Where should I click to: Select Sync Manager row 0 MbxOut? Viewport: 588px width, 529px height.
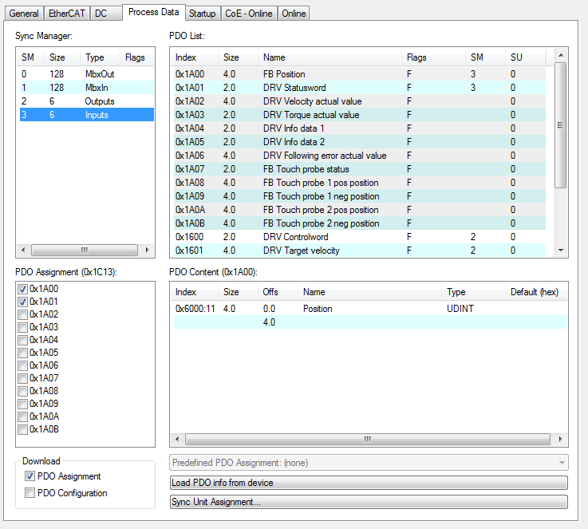[x=87, y=74]
